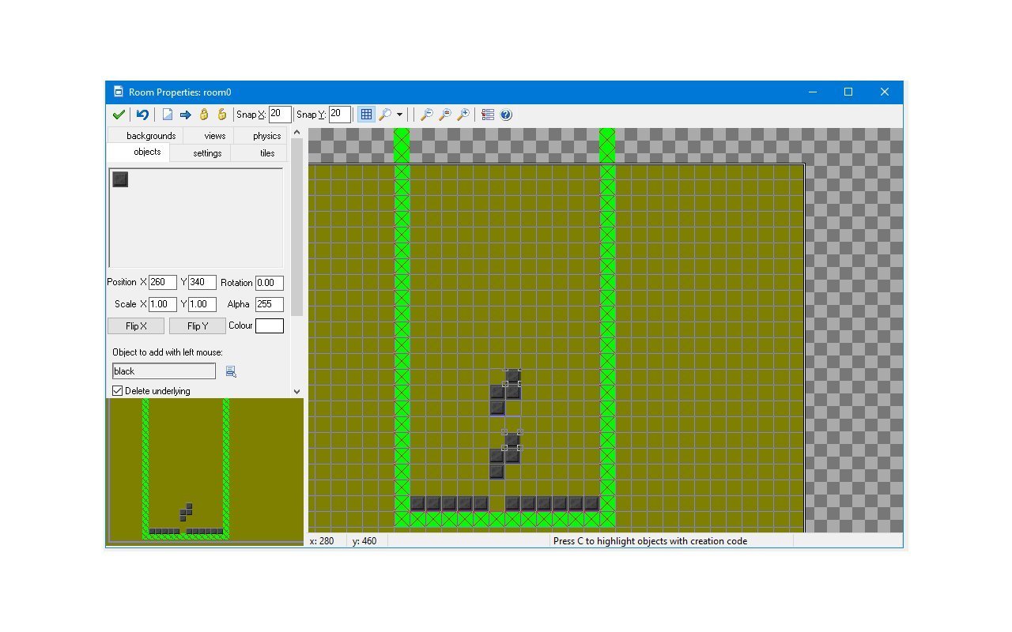The width and height of the screenshot is (1012, 632).
Task: Toggle the grid display button
Action: [x=366, y=115]
